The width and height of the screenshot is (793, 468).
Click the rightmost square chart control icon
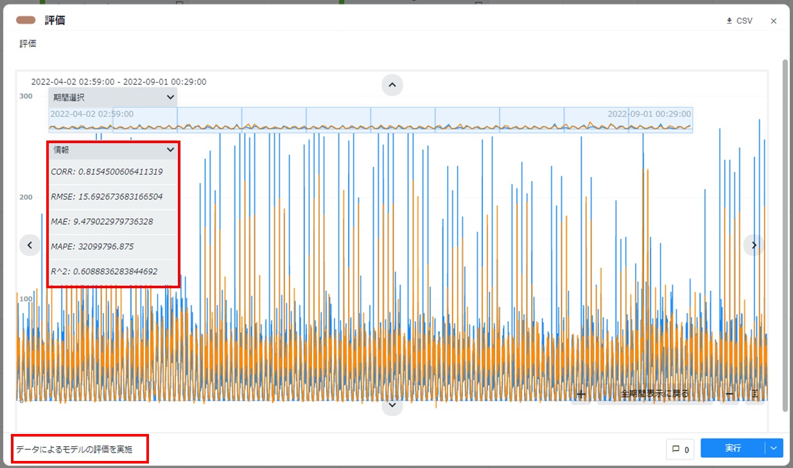click(755, 394)
